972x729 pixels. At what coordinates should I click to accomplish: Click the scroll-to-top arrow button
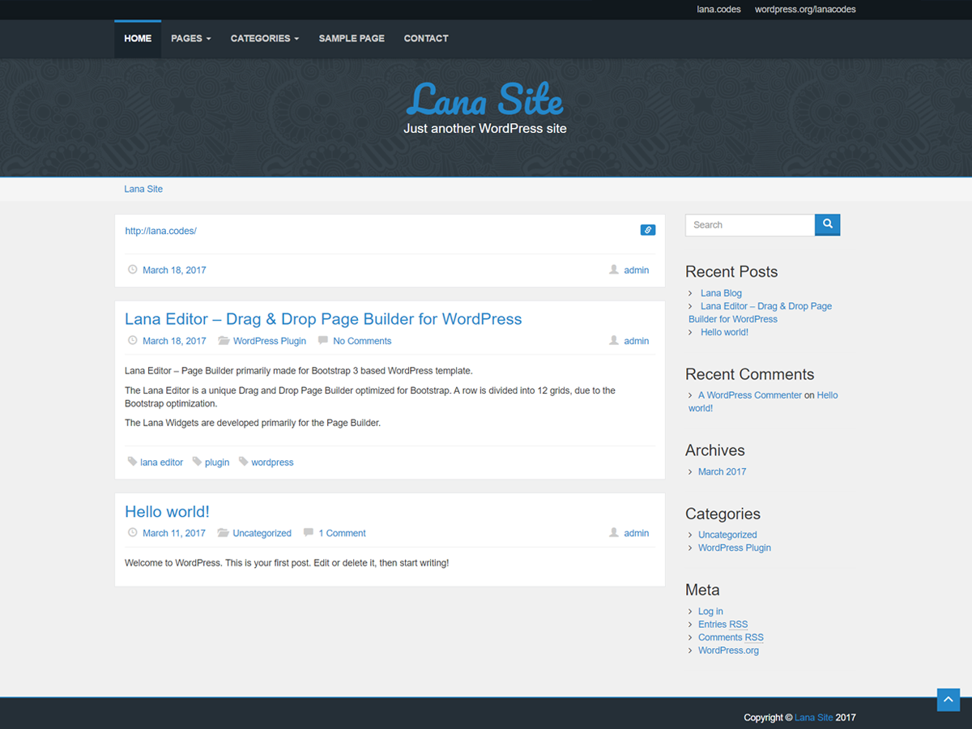tap(948, 700)
